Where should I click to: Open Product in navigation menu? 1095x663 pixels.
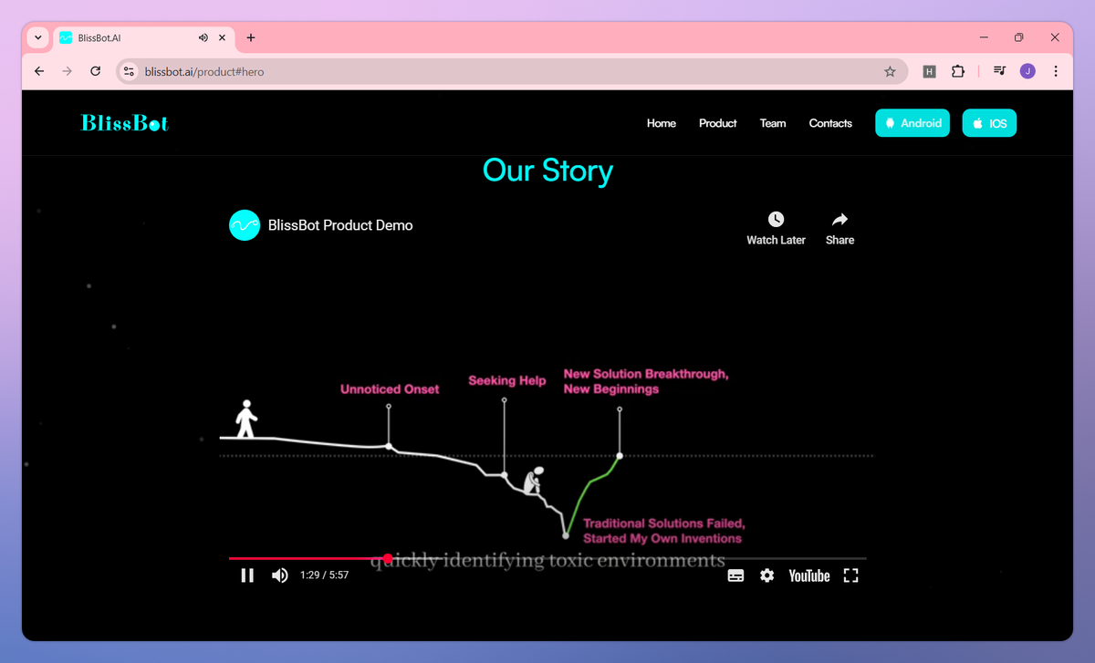click(718, 123)
